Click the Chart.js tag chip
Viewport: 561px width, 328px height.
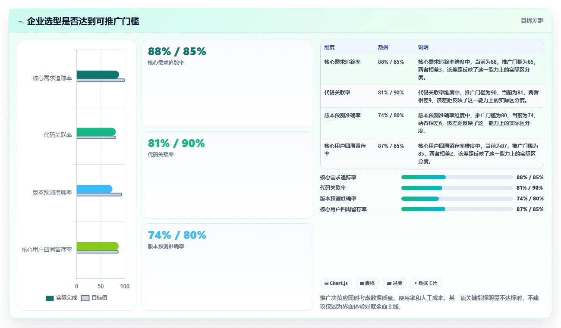coord(336,283)
